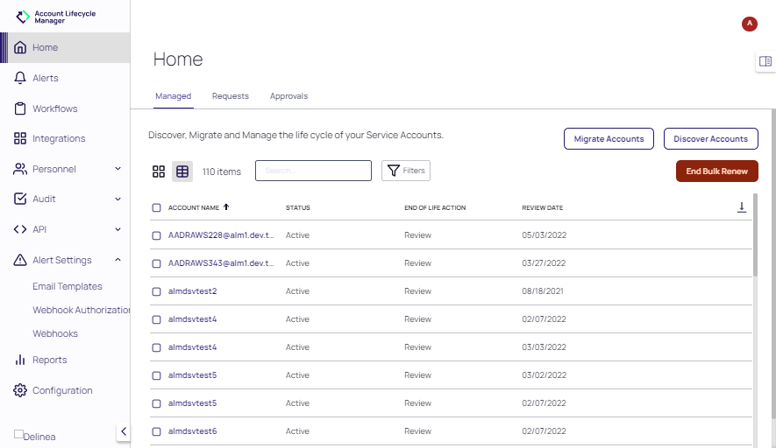Click into the accounts search field
Screen dimensions: 776x448
[x=313, y=171]
